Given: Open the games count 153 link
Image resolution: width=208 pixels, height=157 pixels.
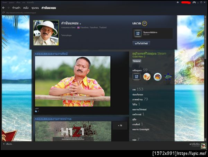Looking at the screenshot, I should coord(138,89).
